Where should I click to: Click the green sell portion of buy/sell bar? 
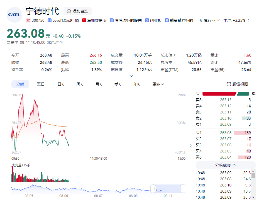[243, 94]
